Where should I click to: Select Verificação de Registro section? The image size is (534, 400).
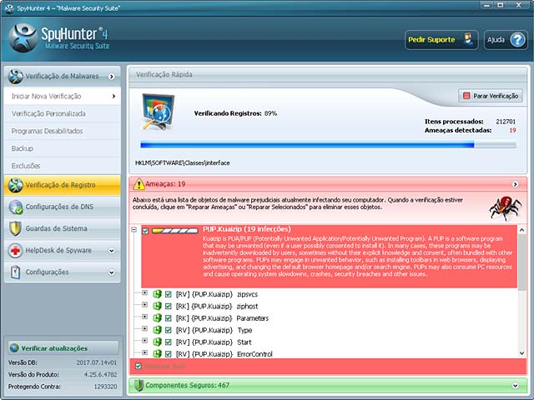tap(63, 185)
